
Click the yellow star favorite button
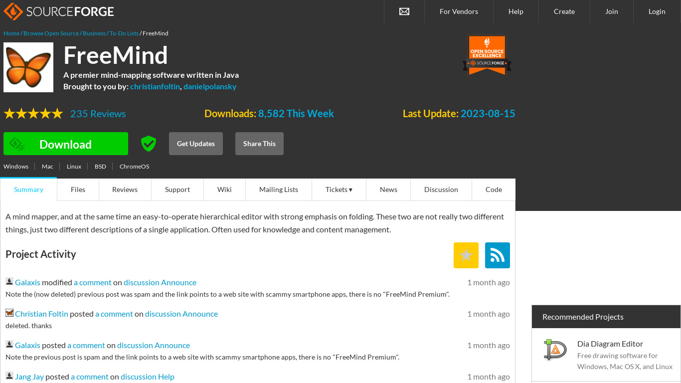pos(466,255)
